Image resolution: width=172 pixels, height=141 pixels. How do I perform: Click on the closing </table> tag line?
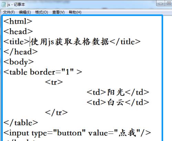[21, 123]
